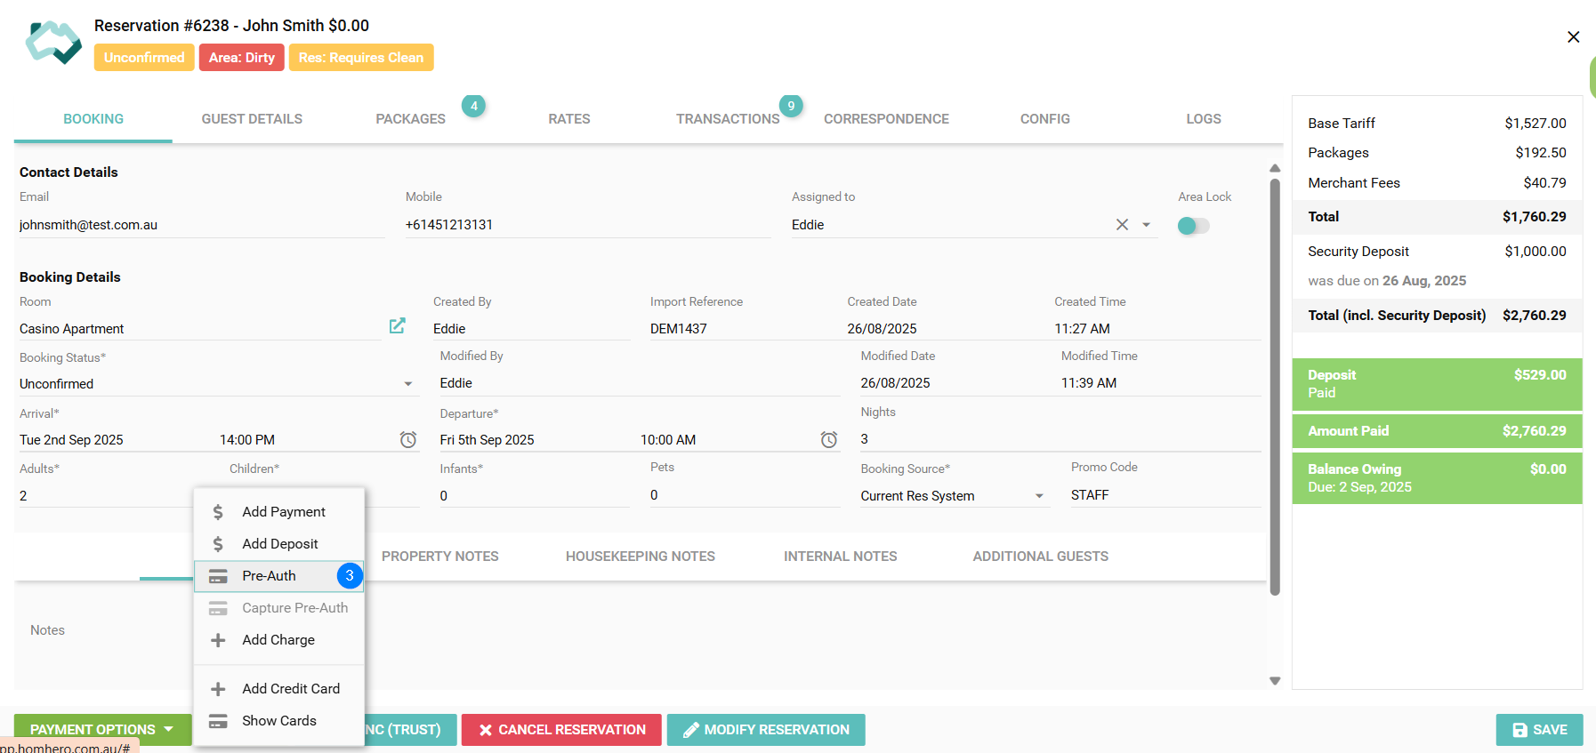Open the Casino Apartment room external link icon
Screen dimensions: 1596x753
(397, 326)
